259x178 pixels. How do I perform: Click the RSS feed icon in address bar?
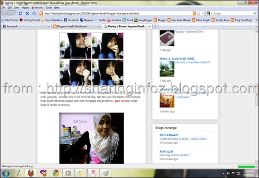pyautogui.click(x=194, y=14)
